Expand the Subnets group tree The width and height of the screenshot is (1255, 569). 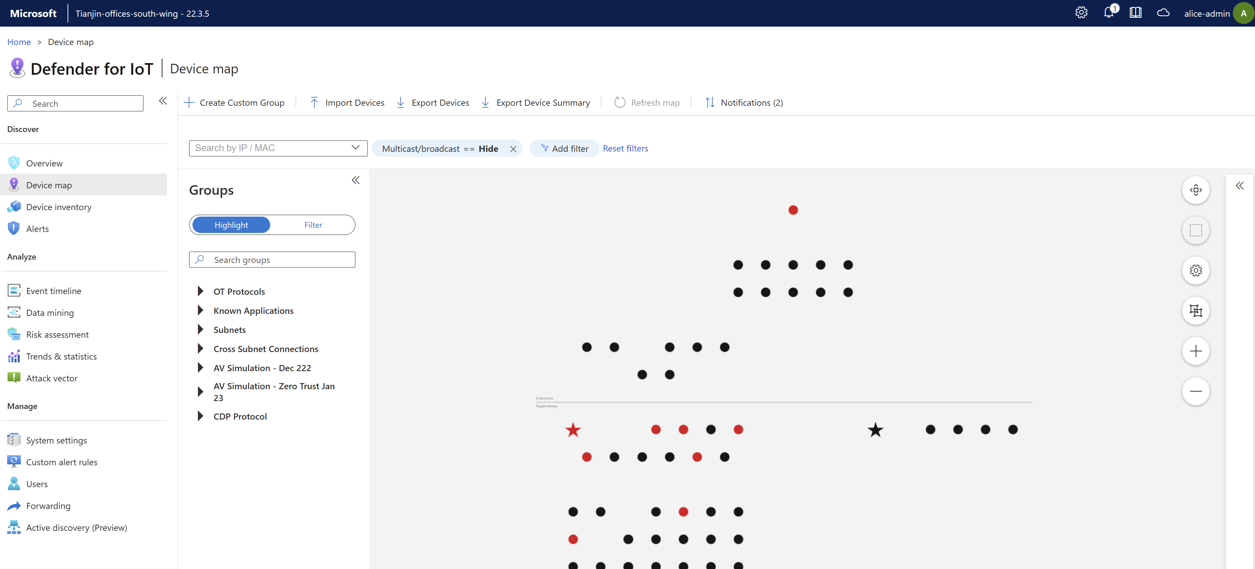tap(200, 330)
